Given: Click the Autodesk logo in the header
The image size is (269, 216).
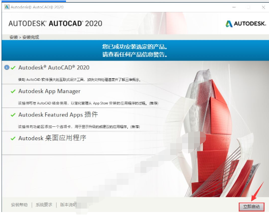Looking at the screenshot, I should click(246, 24).
